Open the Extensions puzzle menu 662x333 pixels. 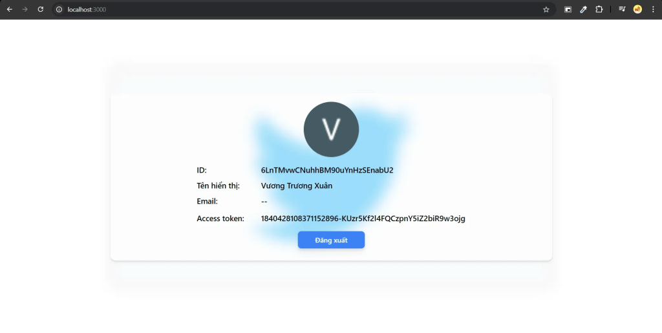[x=599, y=9]
